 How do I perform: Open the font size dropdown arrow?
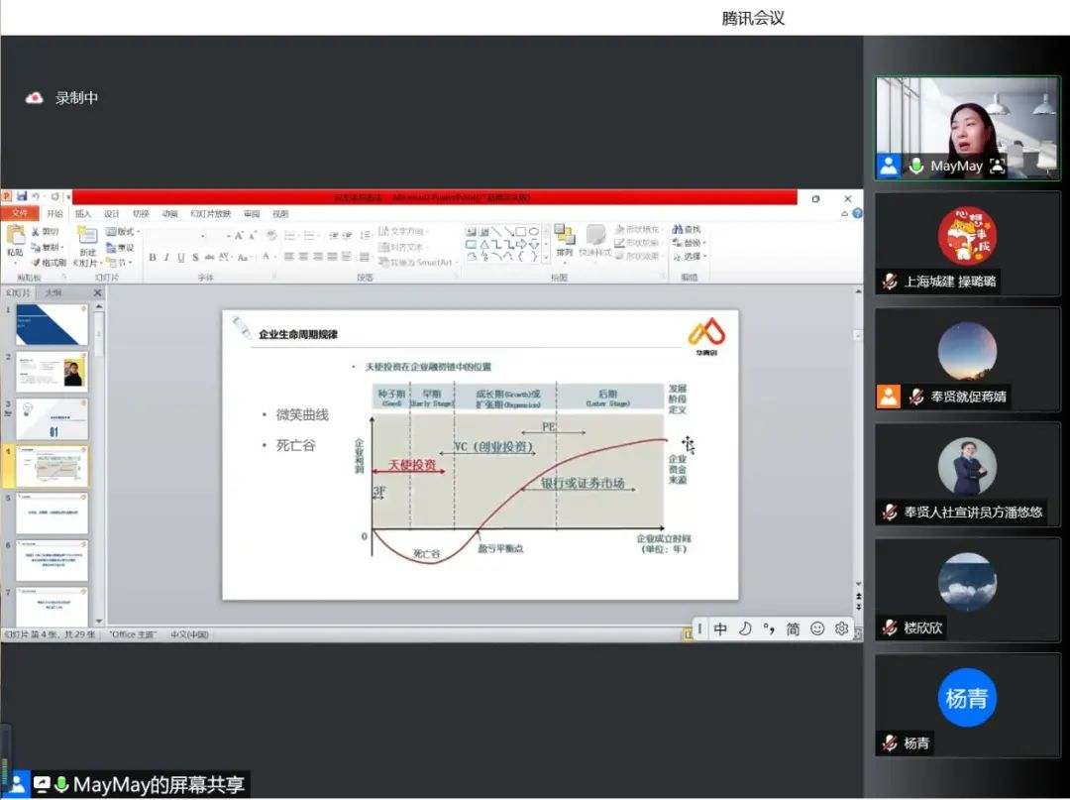[x=228, y=236]
